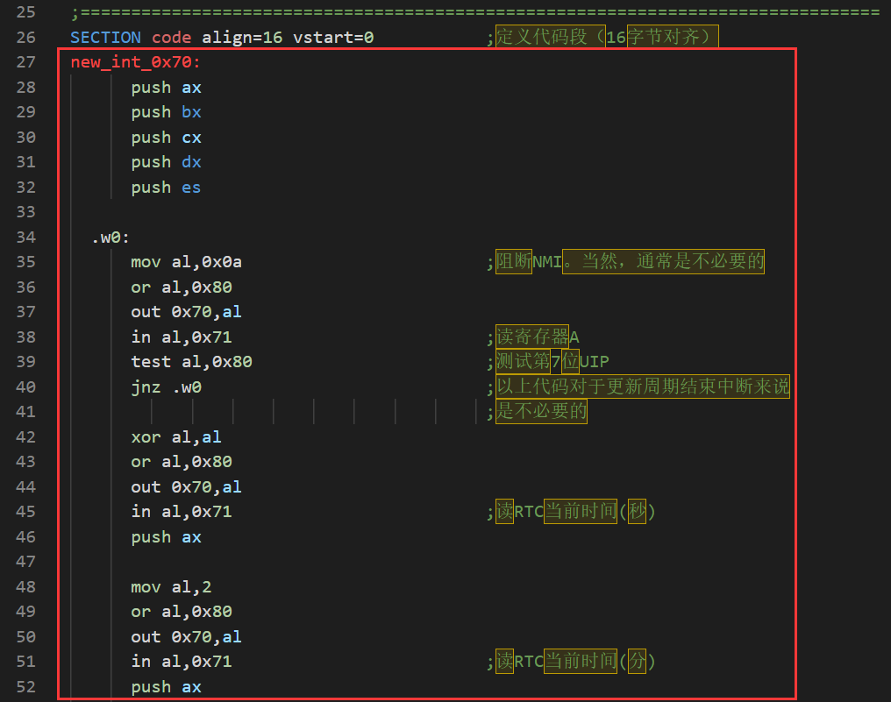This screenshot has width=891, height=702.
Task: Click the comment 读RTC当前时间(秒) on line 45
Action: pos(568,511)
